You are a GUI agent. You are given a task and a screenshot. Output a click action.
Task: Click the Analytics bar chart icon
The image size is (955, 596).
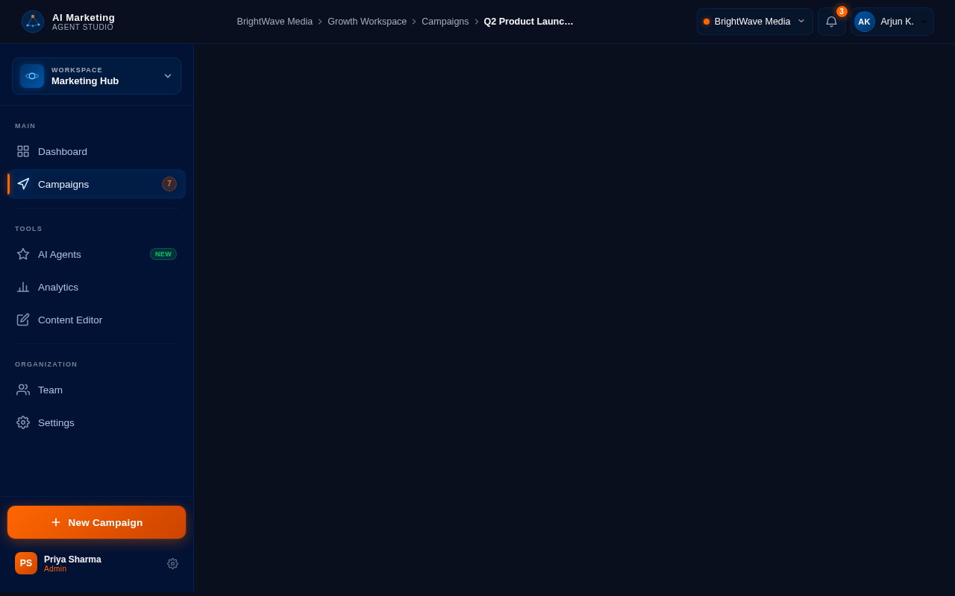[x=23, y=287]
